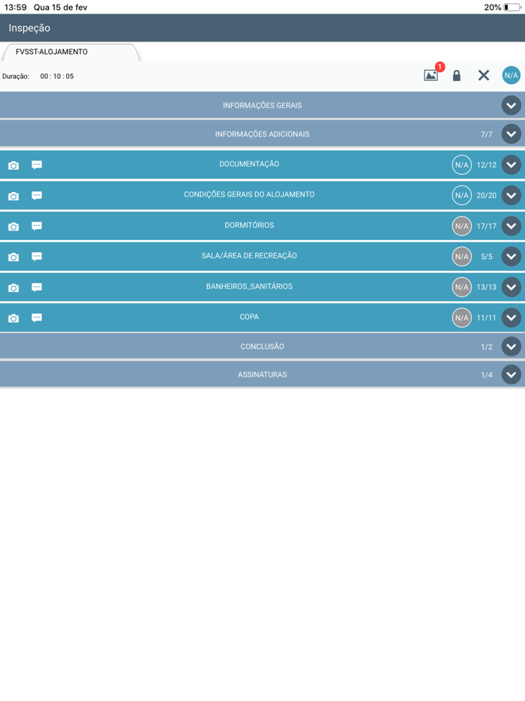
Task: Tap the COPA section title
Action: (x=249, y=317)
